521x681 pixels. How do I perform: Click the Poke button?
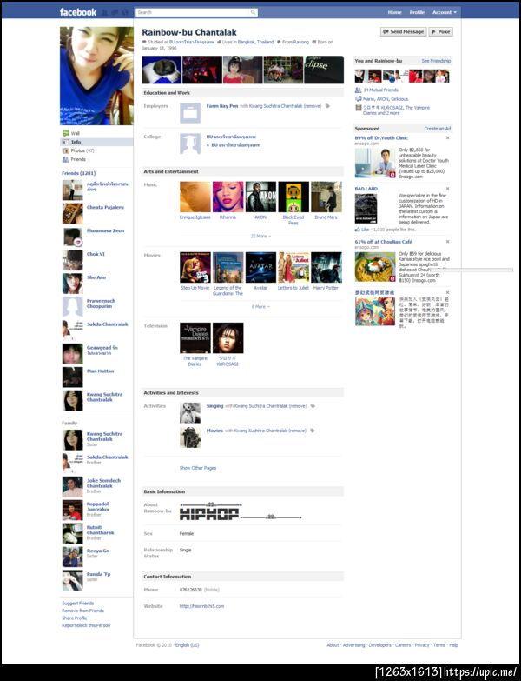[x=440, y=31]
